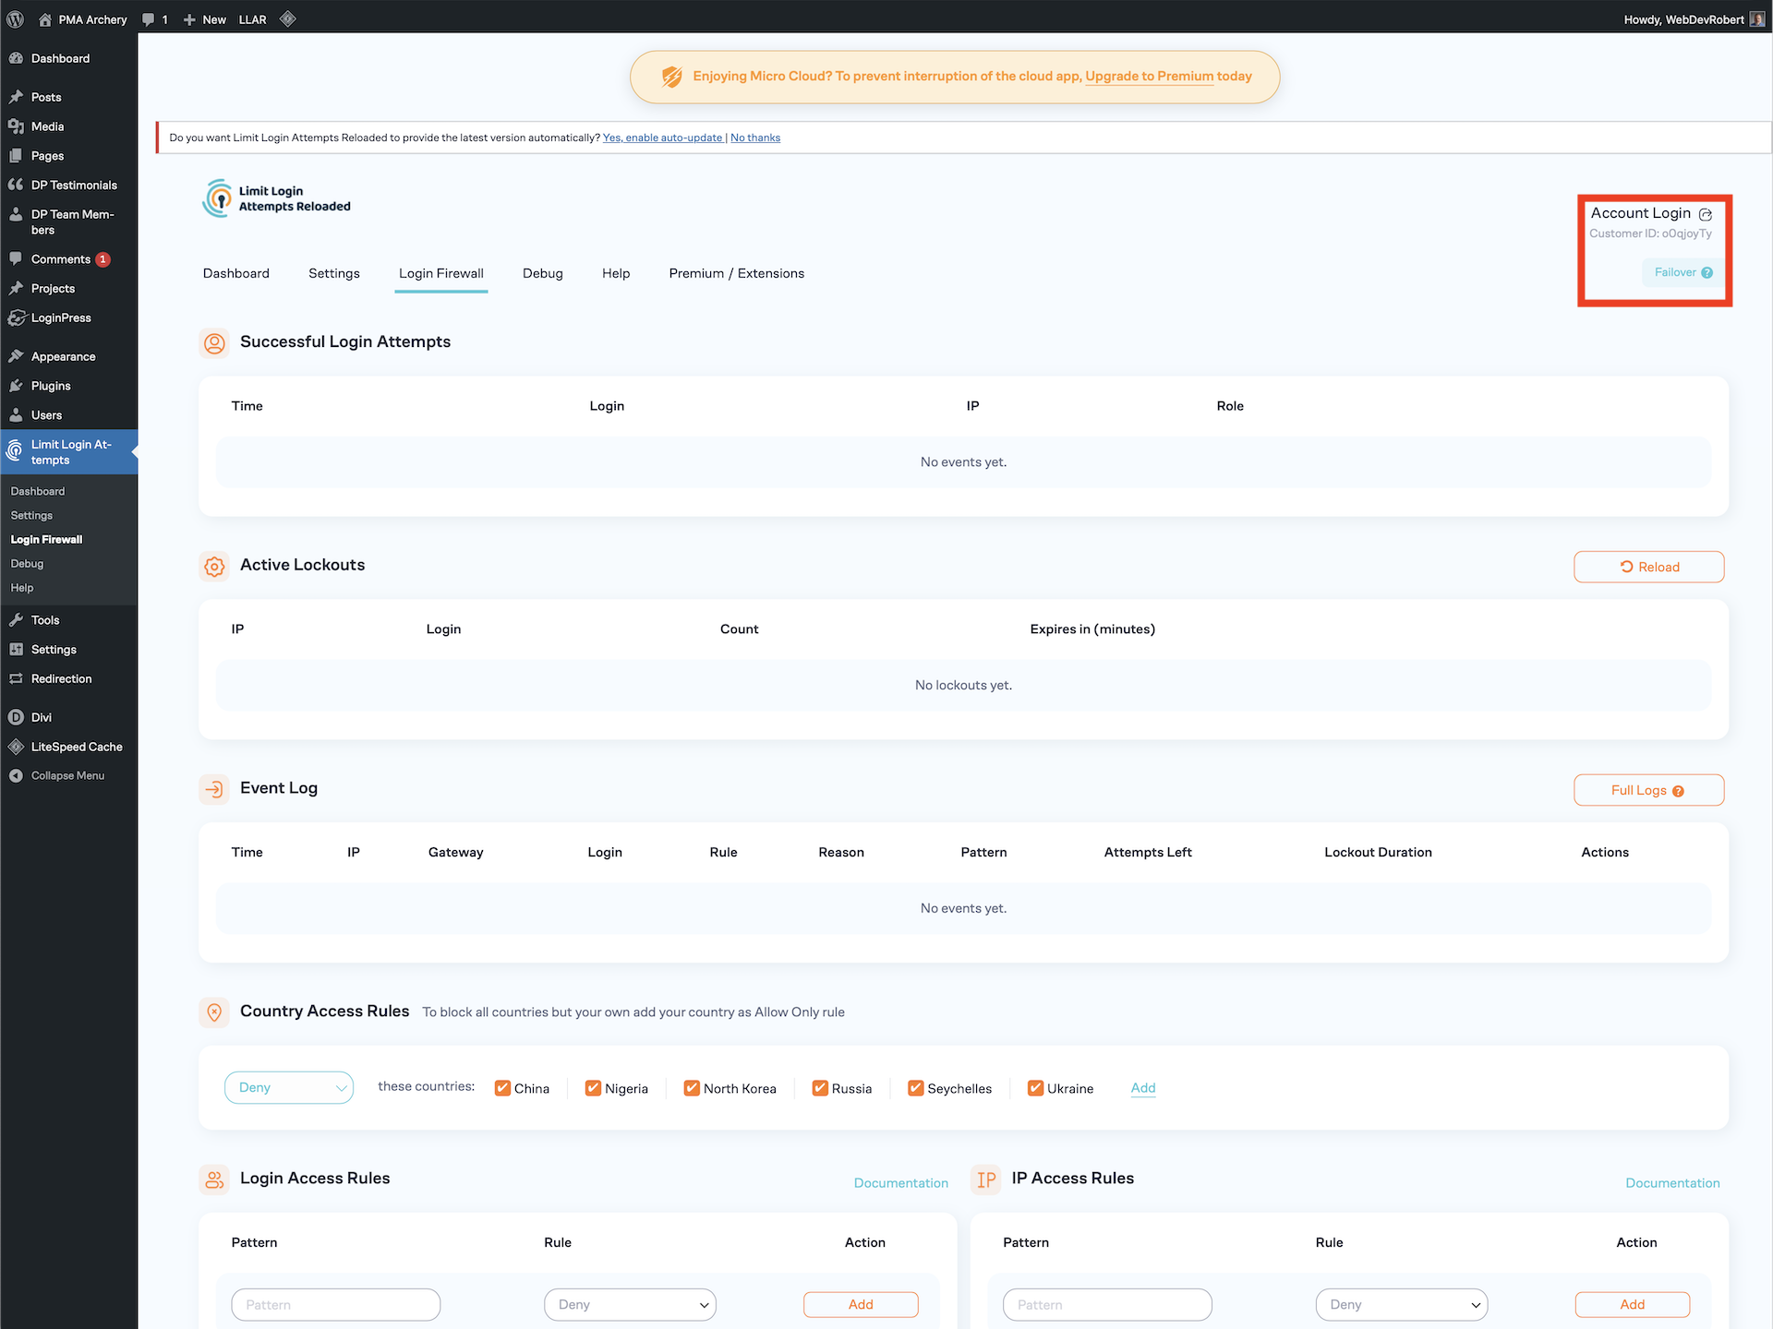This screenshot has width=1773, height=1329.
Task: Click the WordPress logo icon
Action: (16, 18)
